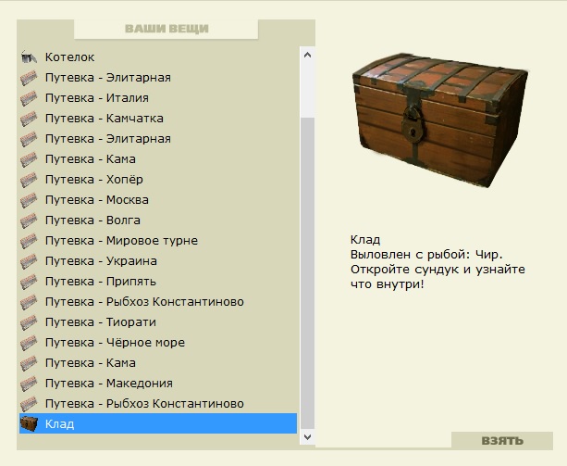This screenshot has width=567, height=466.
Task: Click the description line 'Выловлен с рыбой: Чир.'
Action: click(426, 255)
